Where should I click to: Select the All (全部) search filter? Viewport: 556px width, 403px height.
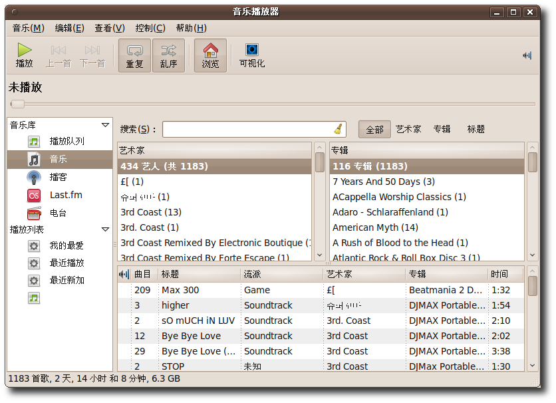tap(374, 129)
